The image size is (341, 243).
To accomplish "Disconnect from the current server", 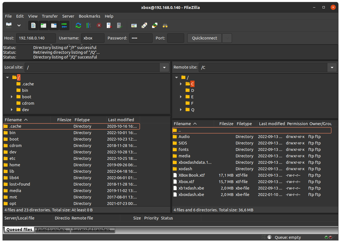I will 109,25.
